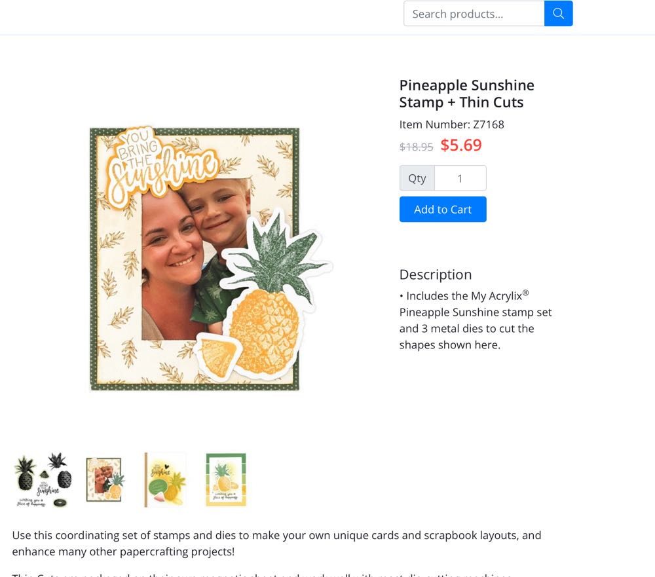
Task: Click the Description heading
Action: pyautogui.click(x=436, y=274)
